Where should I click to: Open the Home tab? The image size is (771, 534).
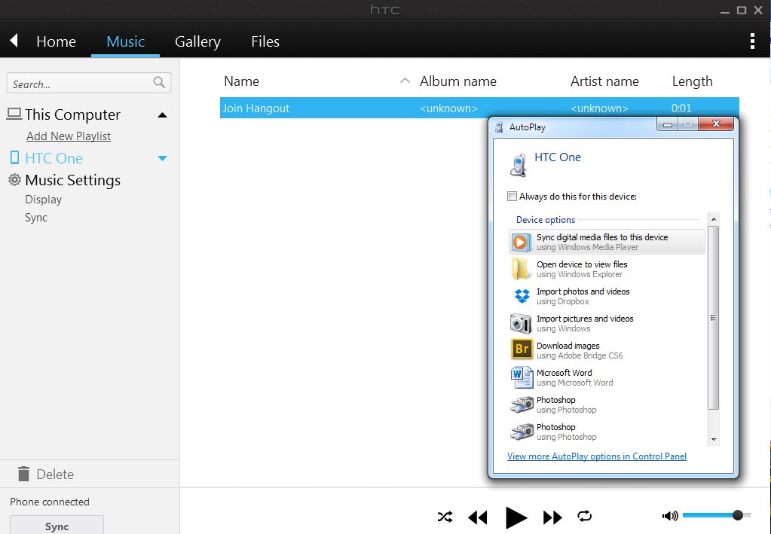(56, 41)
